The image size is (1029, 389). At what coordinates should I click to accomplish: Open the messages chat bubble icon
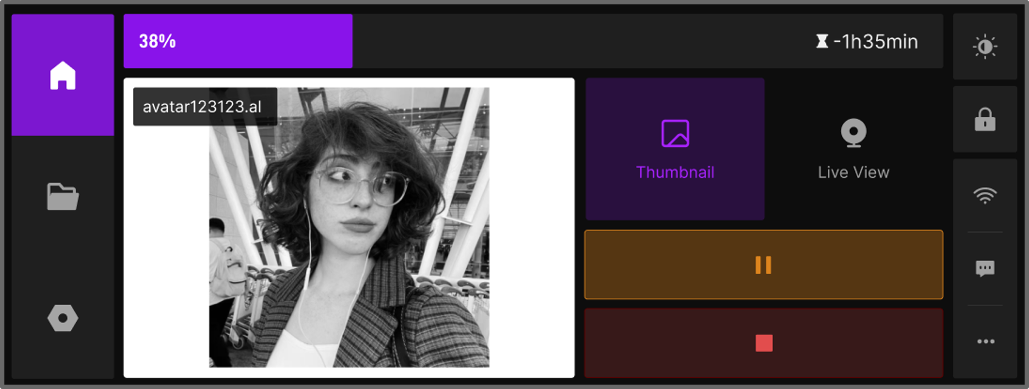985,268
